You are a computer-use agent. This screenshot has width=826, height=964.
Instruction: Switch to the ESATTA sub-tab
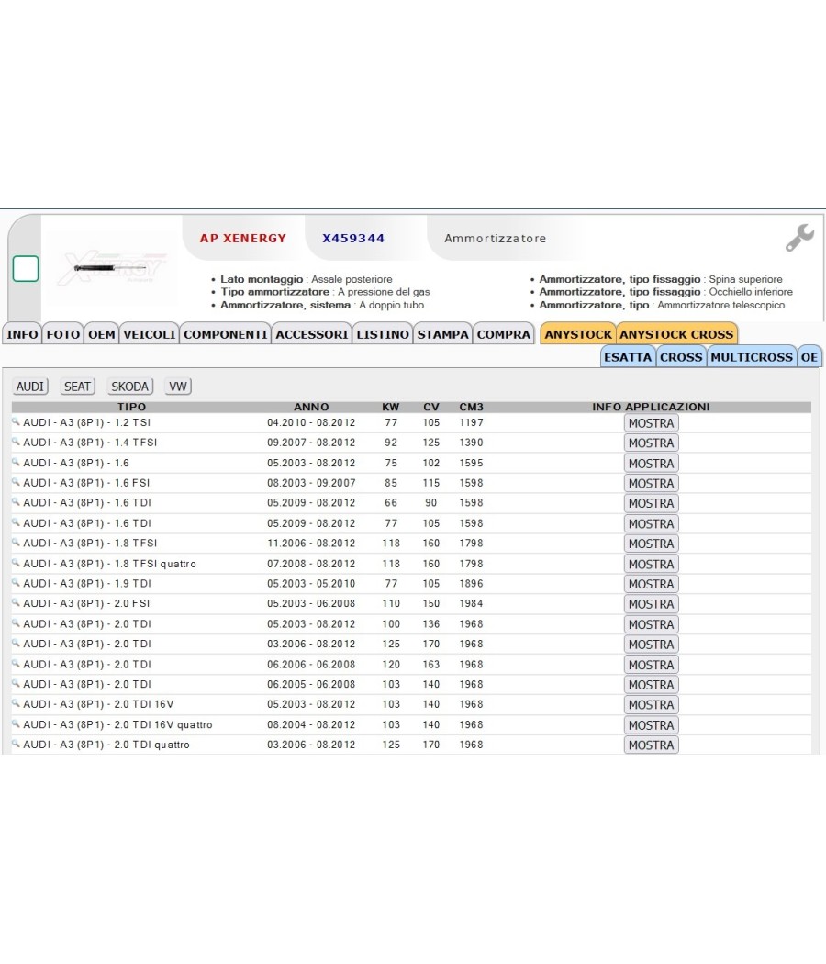click(628, 357)
